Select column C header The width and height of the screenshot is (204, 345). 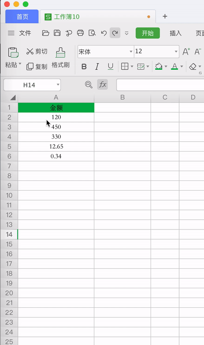point(165,97)
